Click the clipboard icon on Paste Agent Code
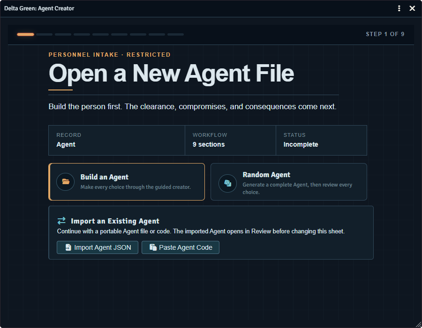This screenshot has width=422, height=328. coord(153,247)
